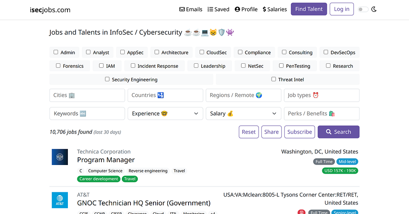Open the Profile user icon
The image size is (409, 214).
237,9
